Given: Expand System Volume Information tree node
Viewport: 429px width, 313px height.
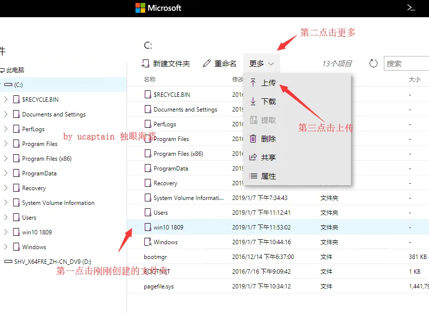Looking at the screenshot, I should point(6,202).
